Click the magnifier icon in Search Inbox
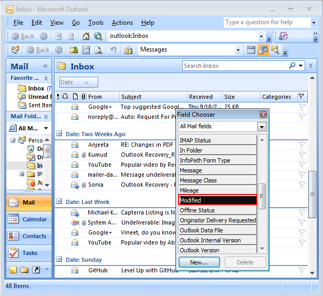Image resolution: width=323 pixels, height=296 pixels. (292, 66)
